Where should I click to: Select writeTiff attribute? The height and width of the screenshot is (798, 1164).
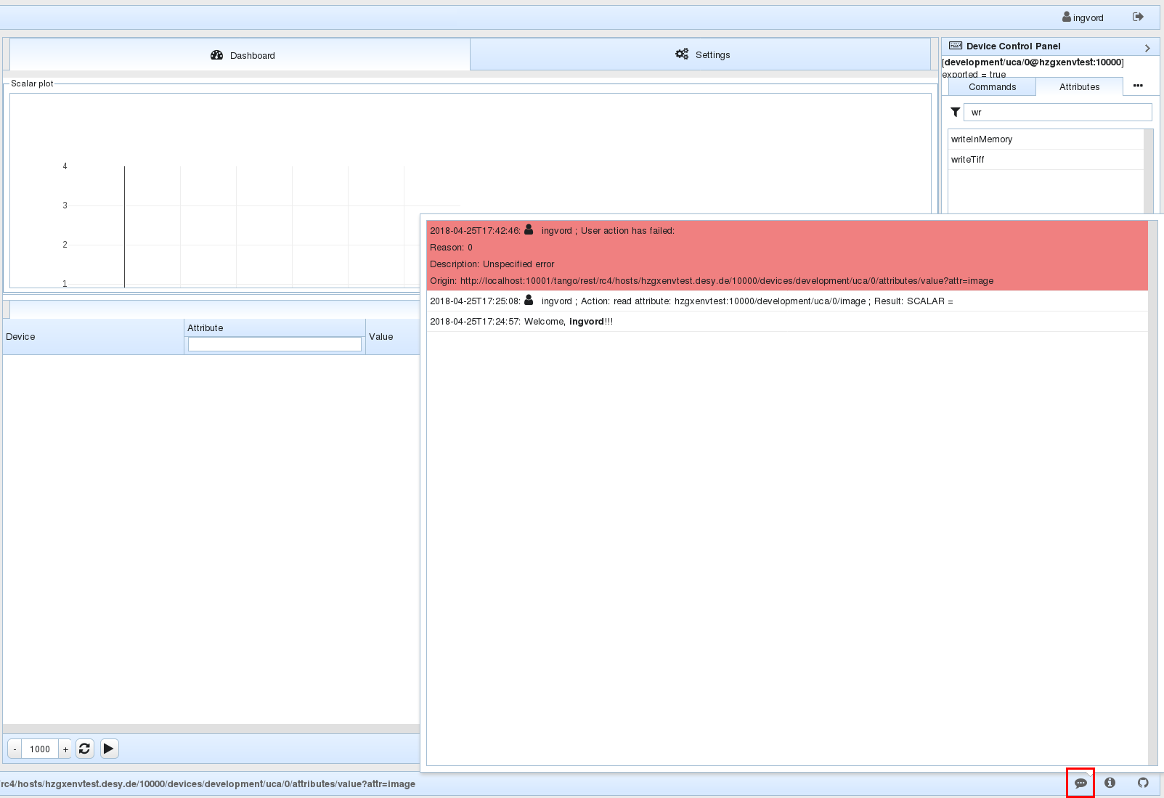pyautogui.click(x=1046, y=159)
